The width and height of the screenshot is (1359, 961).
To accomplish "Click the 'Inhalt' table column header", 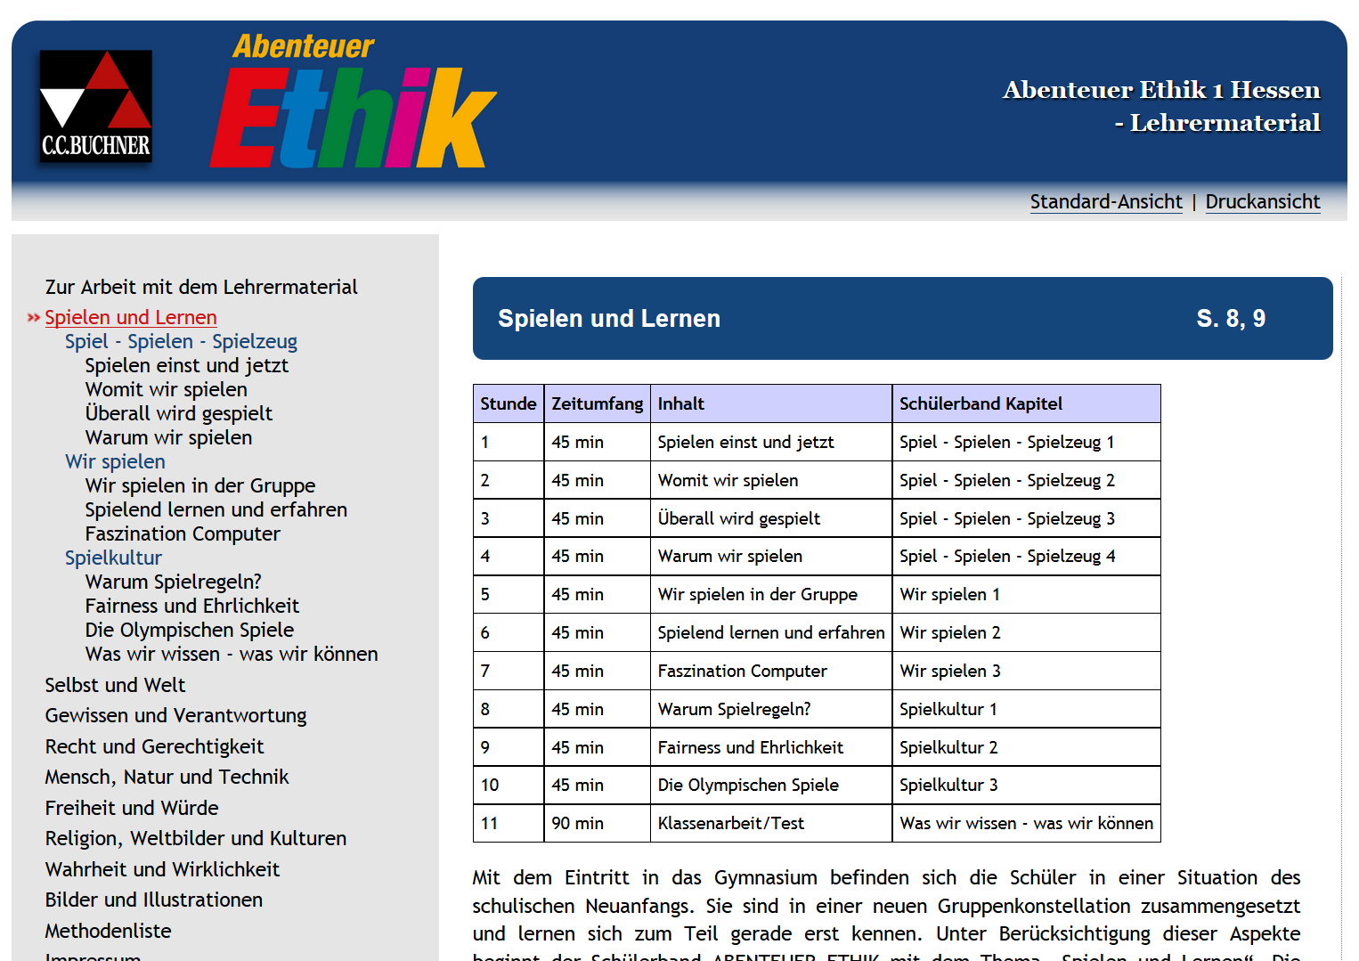I will [771, 403].
